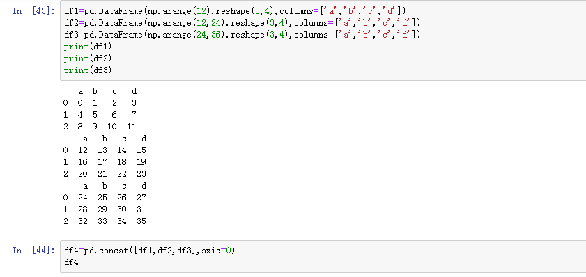Click the value 23 in second output table
This screenshot has width=586, height=277.
click(141, 174)
